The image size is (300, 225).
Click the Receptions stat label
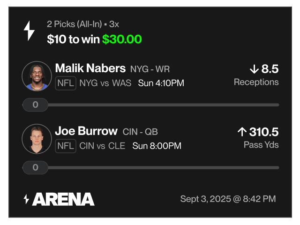tap(256, 82)
